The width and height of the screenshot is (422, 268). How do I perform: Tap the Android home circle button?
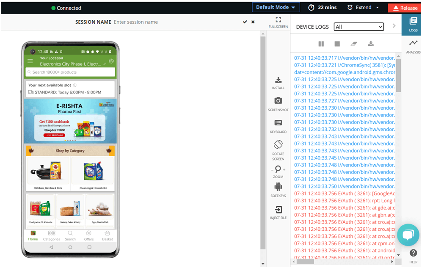click(70, 247)
